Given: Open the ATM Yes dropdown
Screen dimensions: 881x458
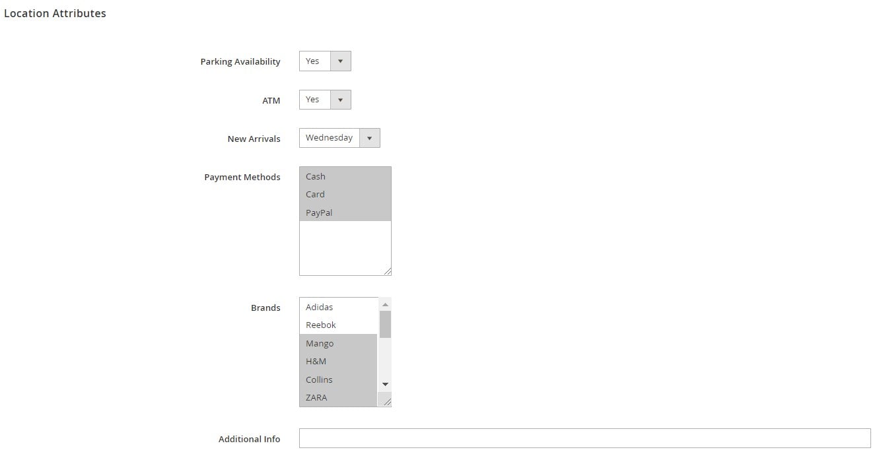Looking at the screenshot, I should pos(325,100).
